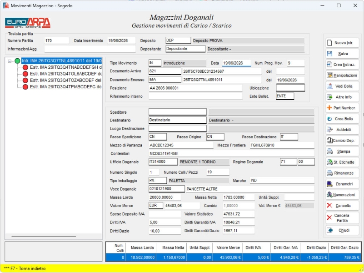Click the Tipo Imballaggio PX field
This screenshot has height=273, width=364.
[x=158, y=181]
